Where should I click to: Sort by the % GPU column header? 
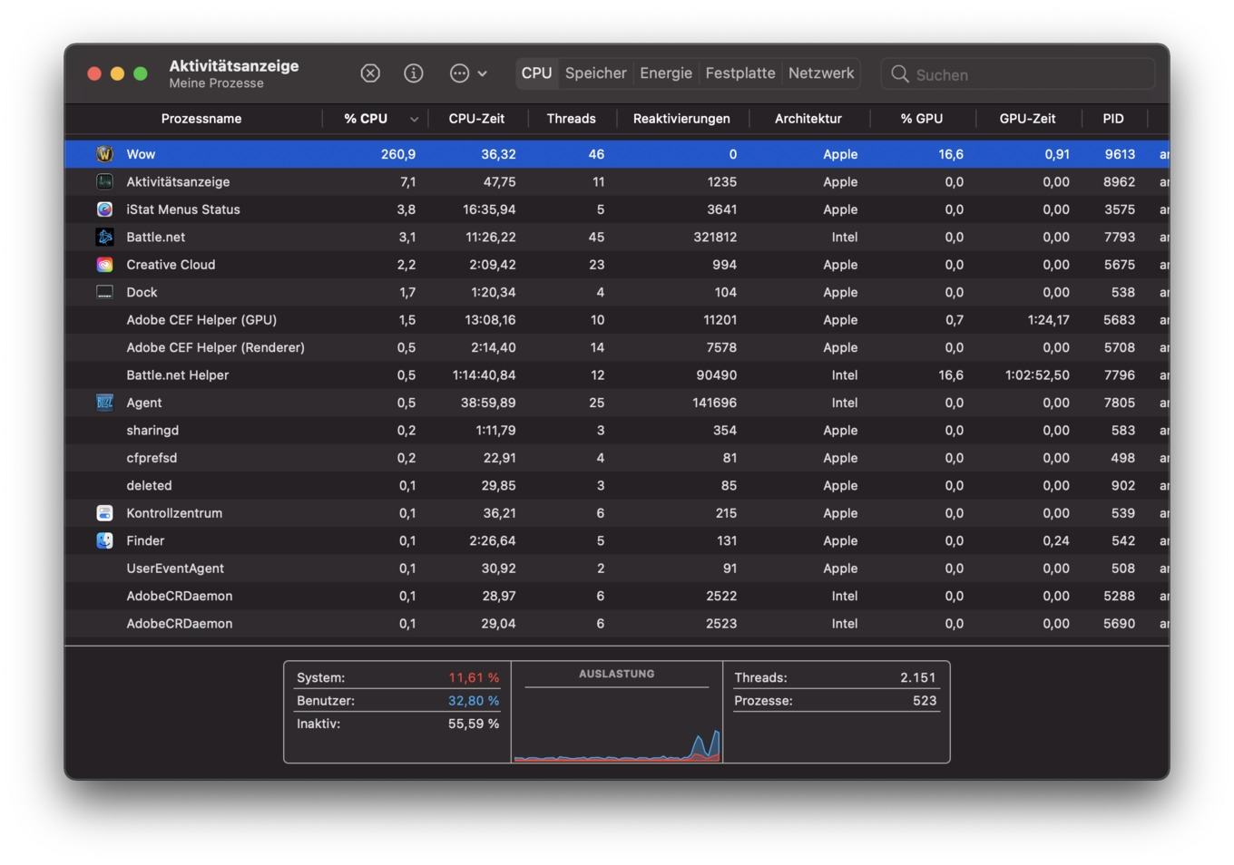click(x=922, y=119)
